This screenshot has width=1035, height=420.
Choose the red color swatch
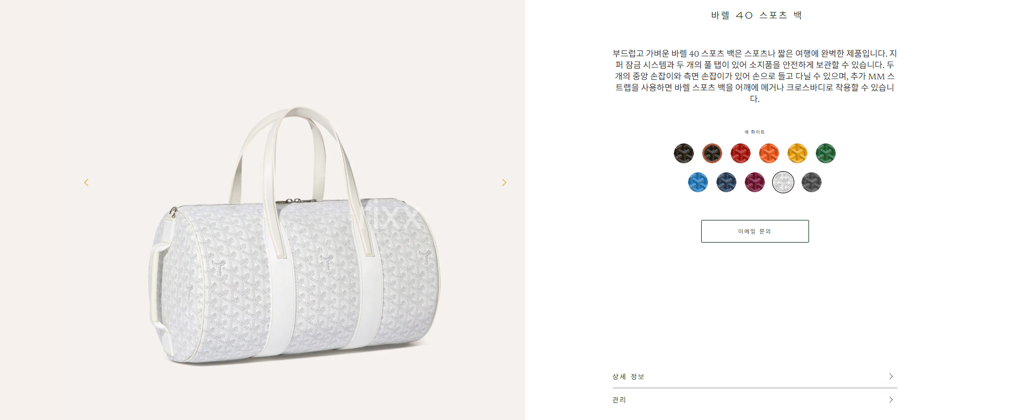click(740, 153)
